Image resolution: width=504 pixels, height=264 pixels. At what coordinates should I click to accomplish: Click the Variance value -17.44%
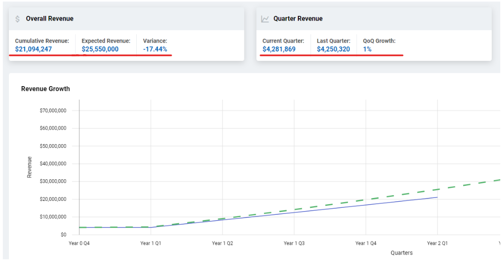coord(155,49)
